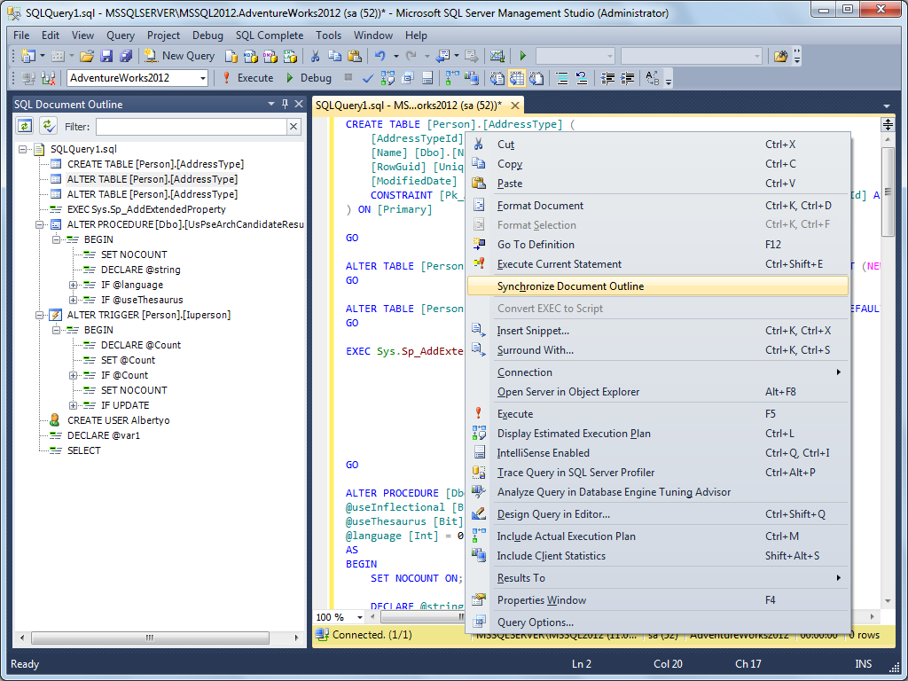Open the Connection submenu in context menu
Screen dimensions: 908x681
[658, 372]
